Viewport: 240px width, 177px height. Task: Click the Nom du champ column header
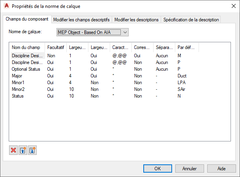(27, 47)
